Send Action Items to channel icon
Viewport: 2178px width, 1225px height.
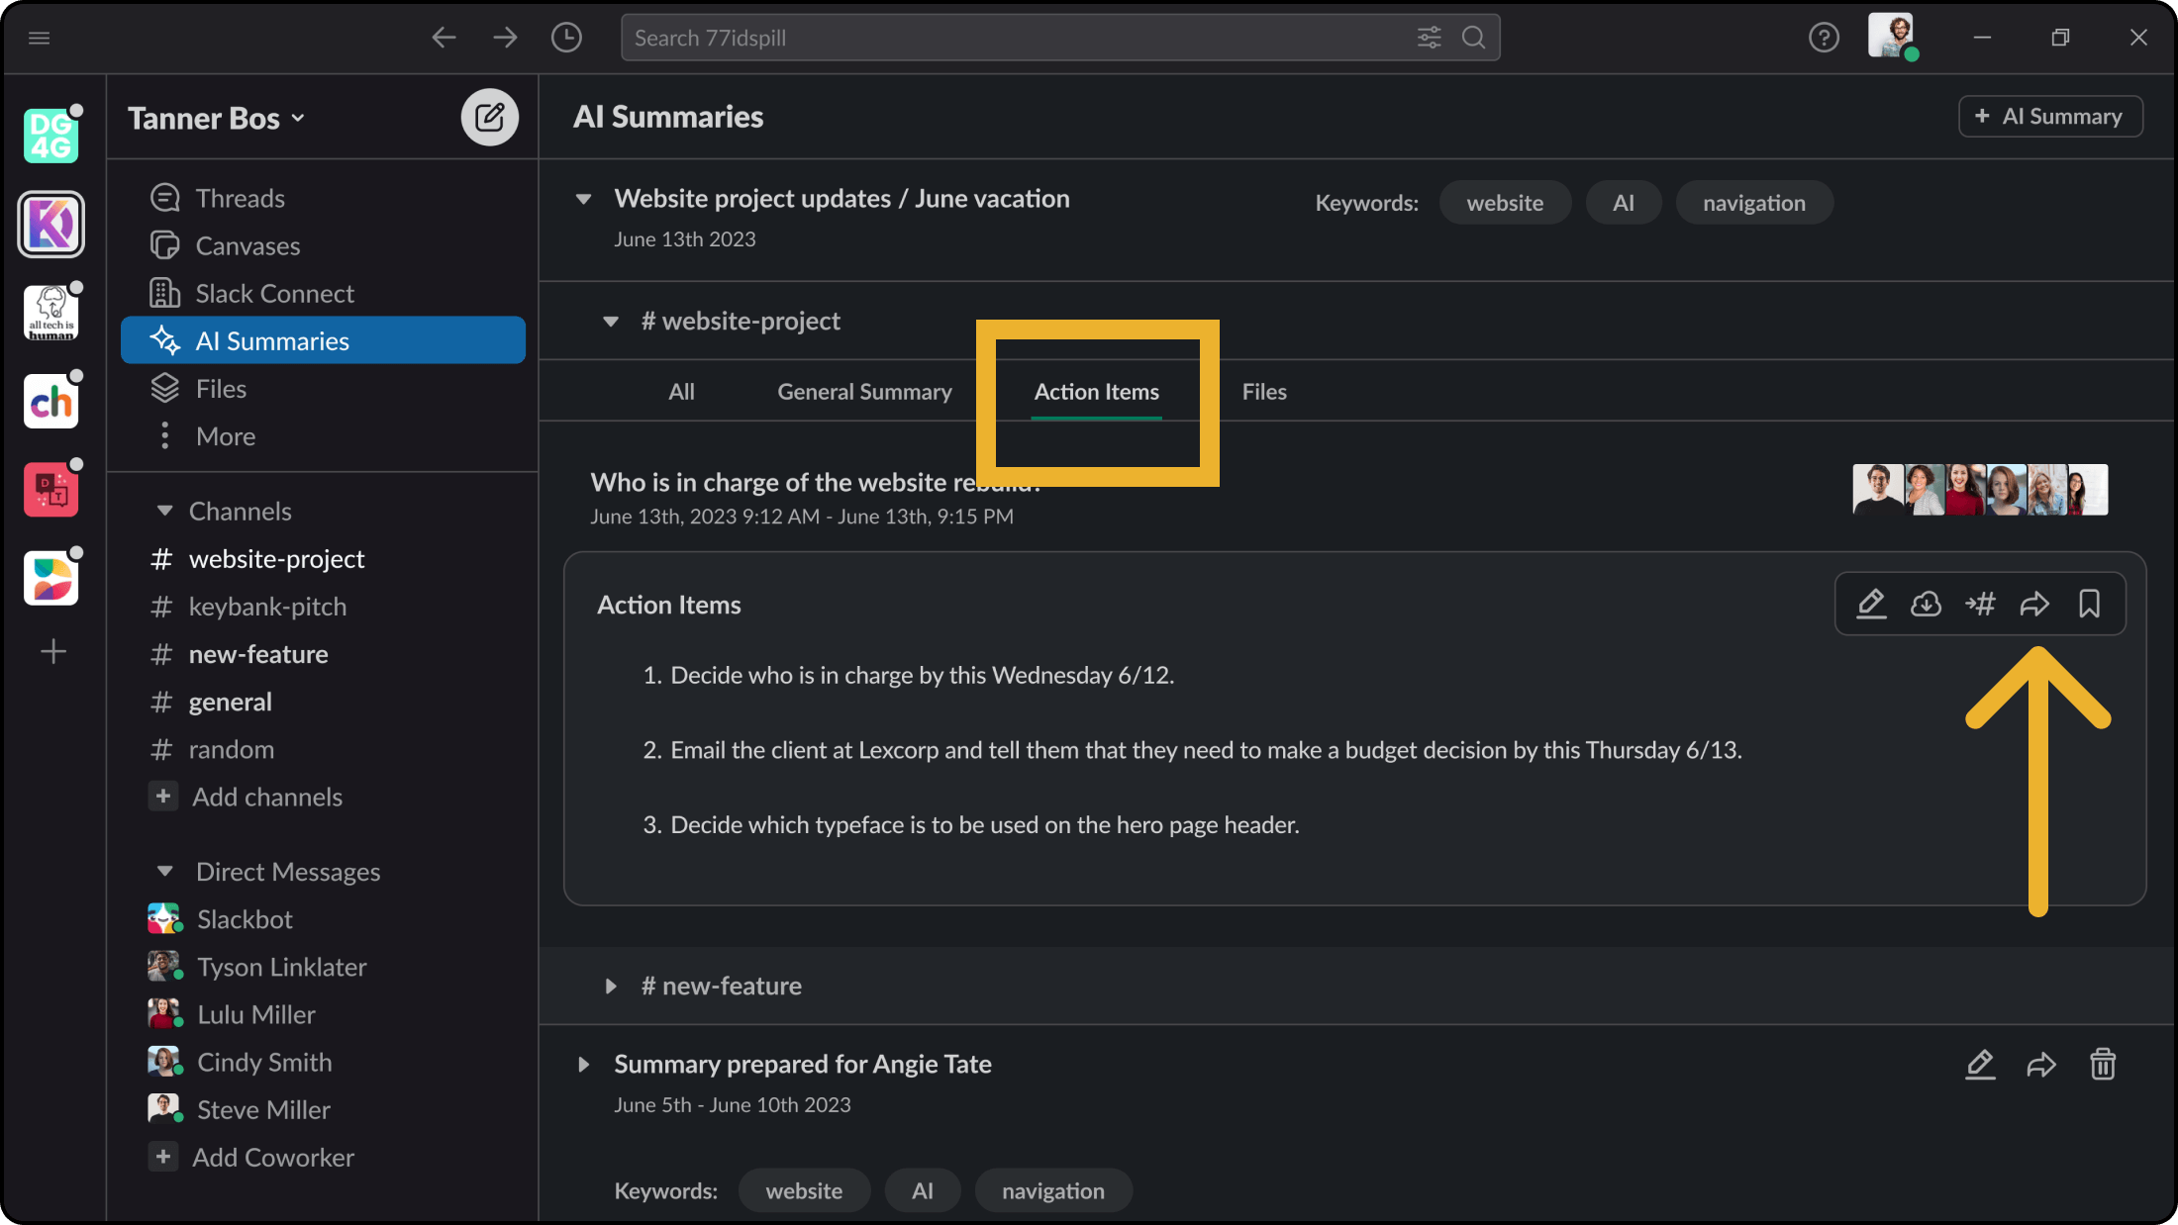coord(1980,604)
